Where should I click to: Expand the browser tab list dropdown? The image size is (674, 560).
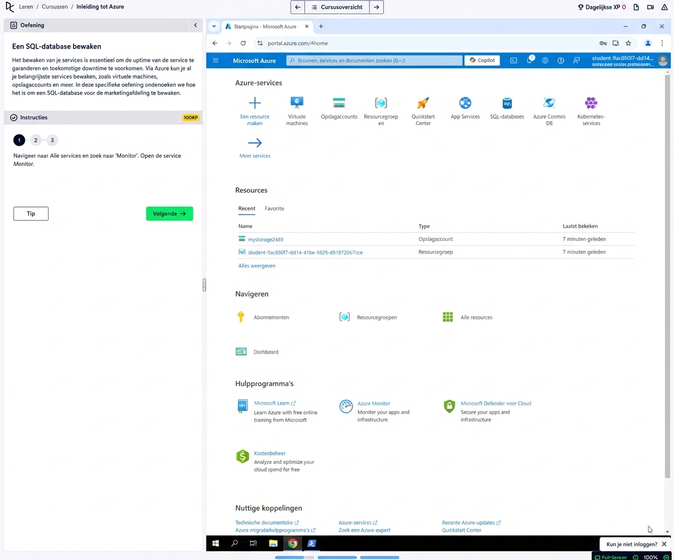coord(214,27)
